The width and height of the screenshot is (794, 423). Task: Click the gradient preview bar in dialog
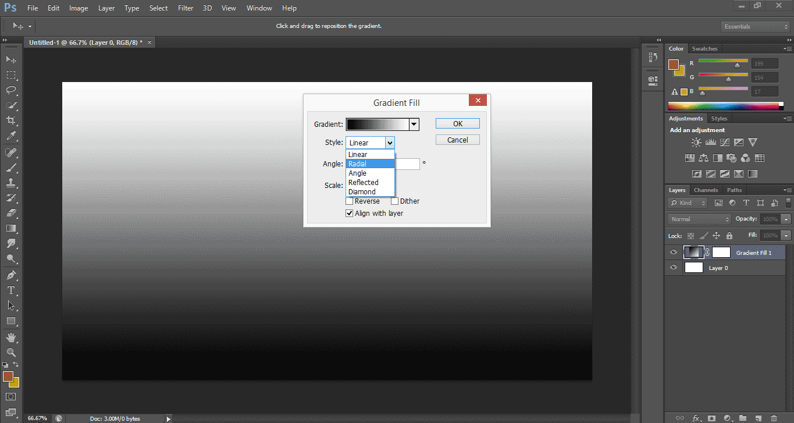378,124
